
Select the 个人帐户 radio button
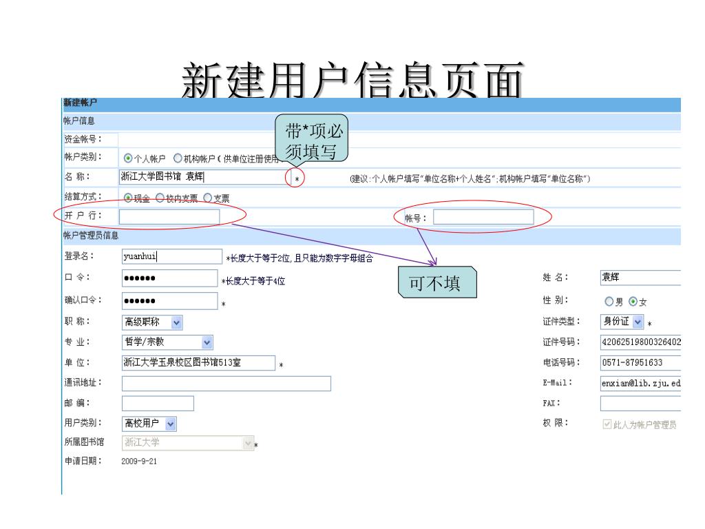pyautogui.click(x=128, y=158)
